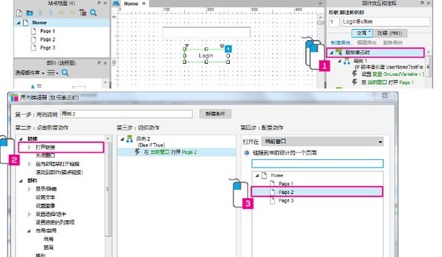
Task: Open the select widget library dropdown
Action: pyautogui.click(x=30, y=73)
